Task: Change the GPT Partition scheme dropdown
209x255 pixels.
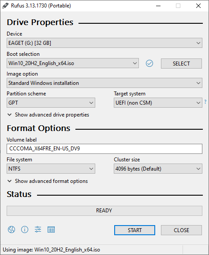Action: [51, 102]
